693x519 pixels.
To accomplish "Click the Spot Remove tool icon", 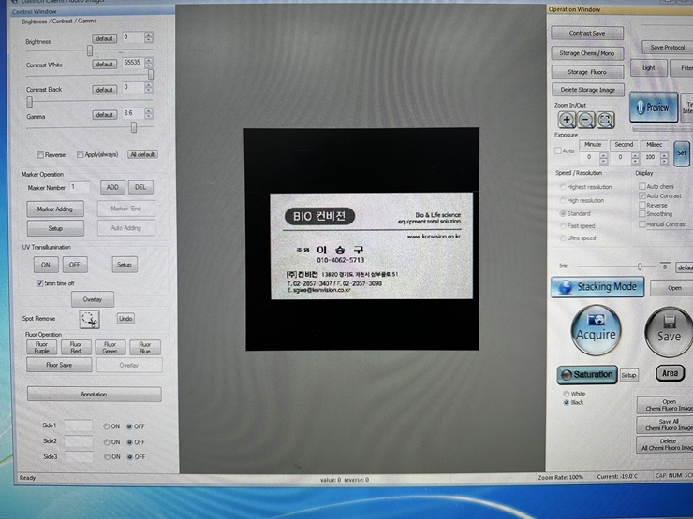I will click(x=89, y=320).
